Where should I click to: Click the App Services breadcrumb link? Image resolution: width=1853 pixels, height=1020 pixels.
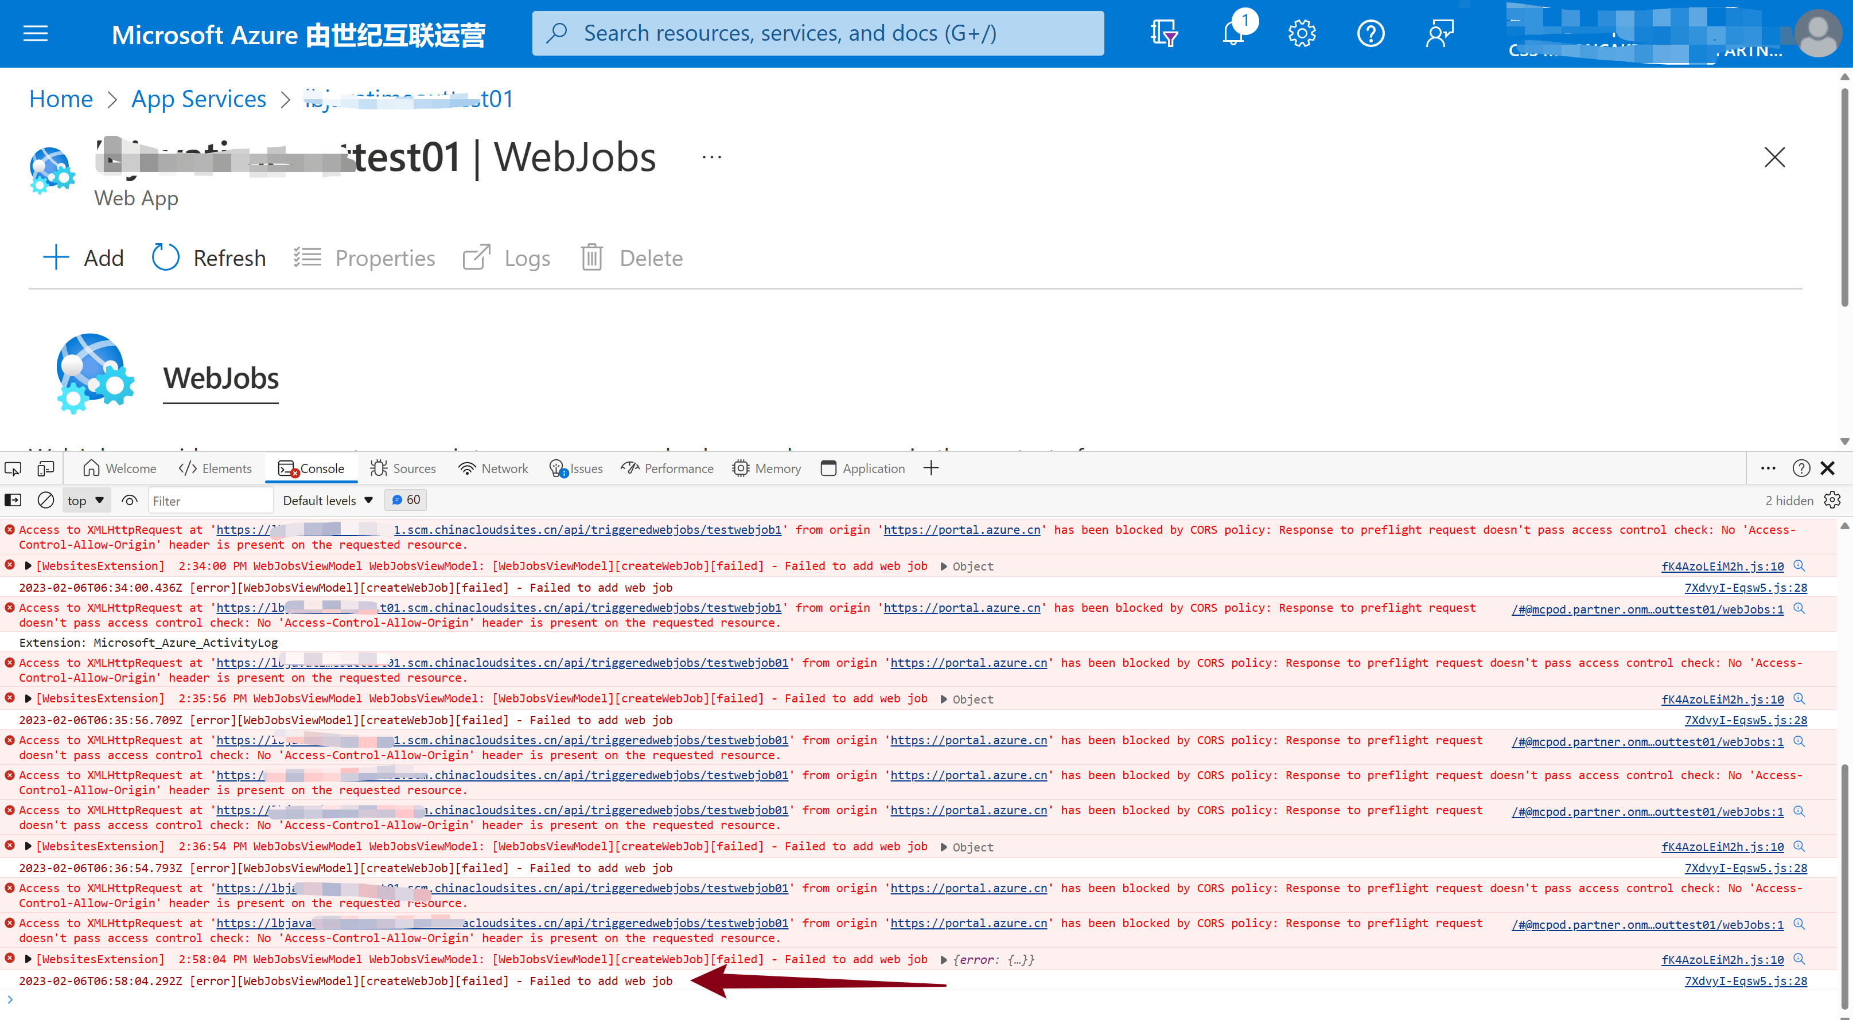pos(198,99)
